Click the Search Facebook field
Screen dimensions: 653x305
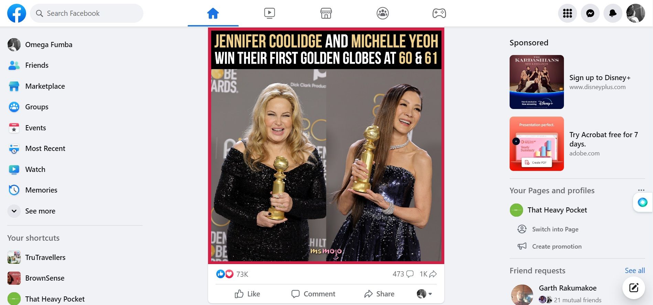(x=86, y=13)
